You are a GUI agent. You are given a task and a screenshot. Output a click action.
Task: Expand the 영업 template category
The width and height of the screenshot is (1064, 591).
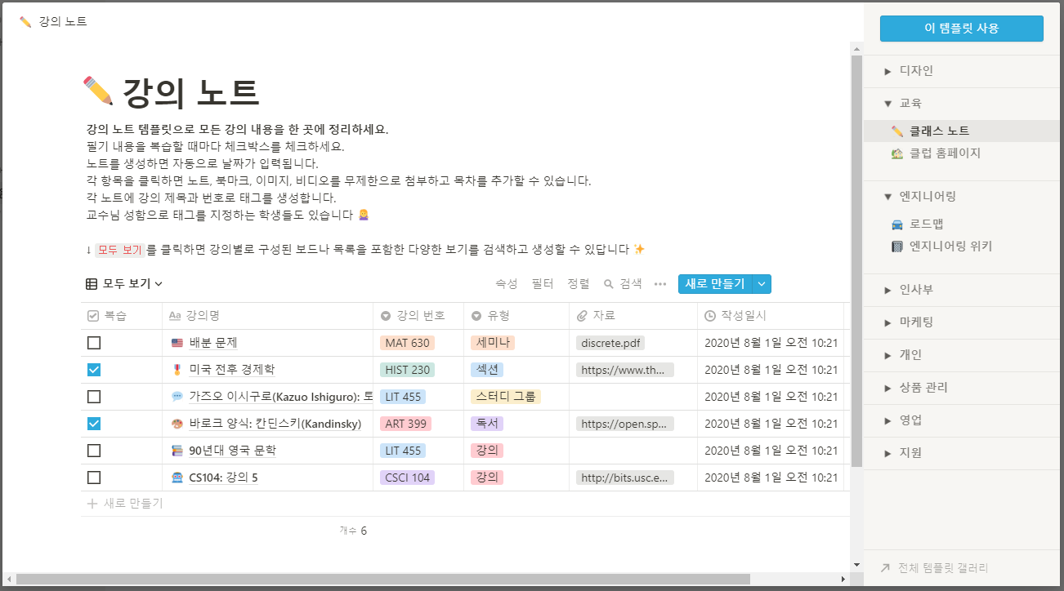887,420
